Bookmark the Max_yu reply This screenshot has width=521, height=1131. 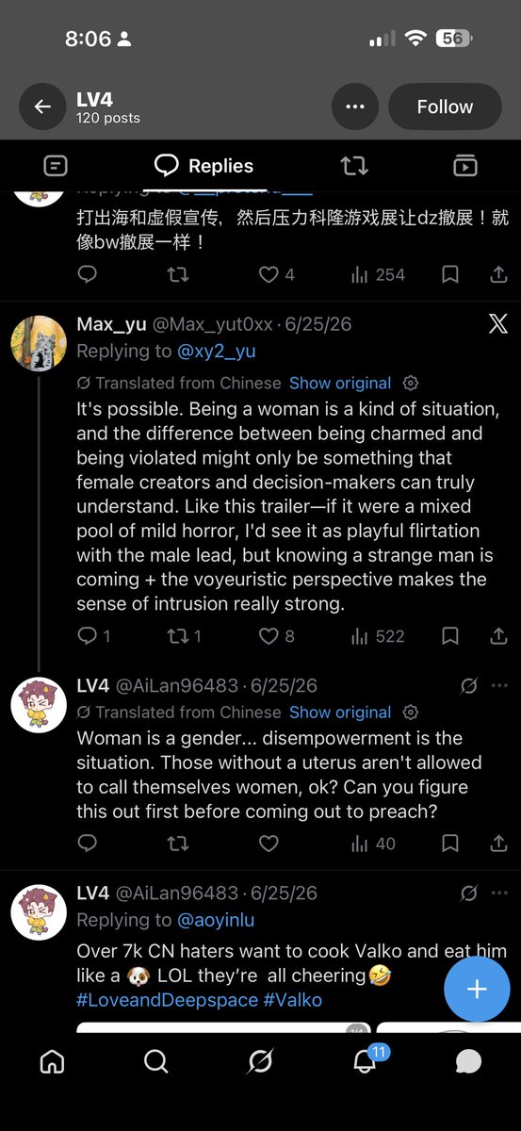(x=450, y=636)
